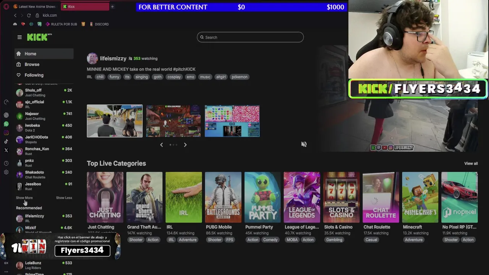Focus the Kick search box

250,37
